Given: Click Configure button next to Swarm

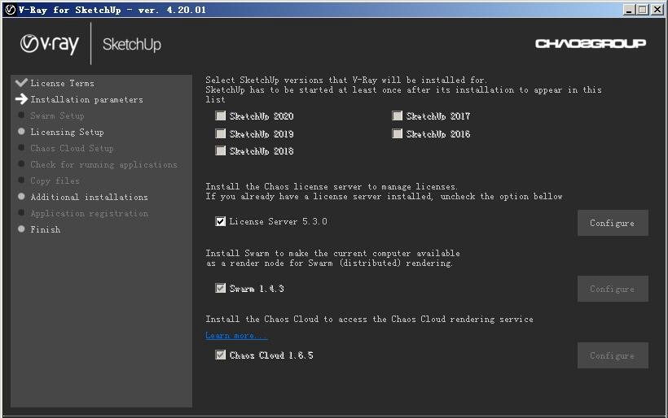Looking at the screenshot, I should pos(613,289).
